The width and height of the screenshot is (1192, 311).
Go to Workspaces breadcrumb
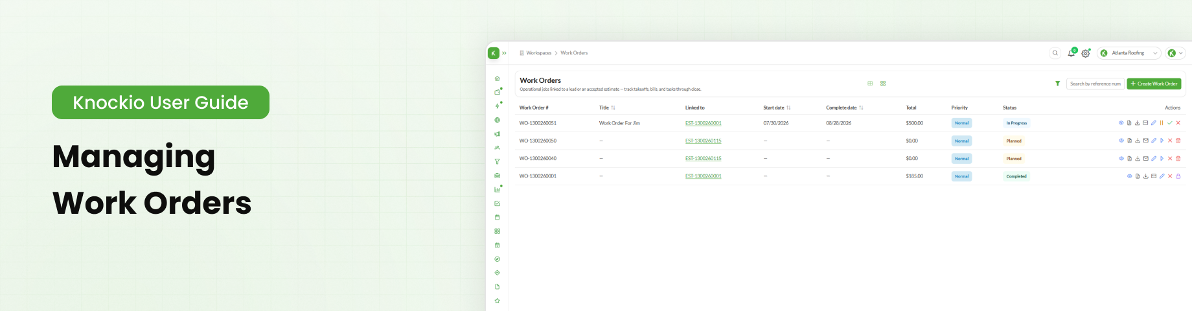[538, 53]
